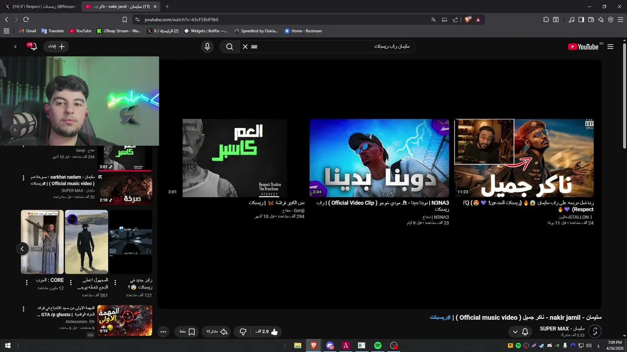
Task: Open the Home - Restream bookmark
Action: [303, 31]
